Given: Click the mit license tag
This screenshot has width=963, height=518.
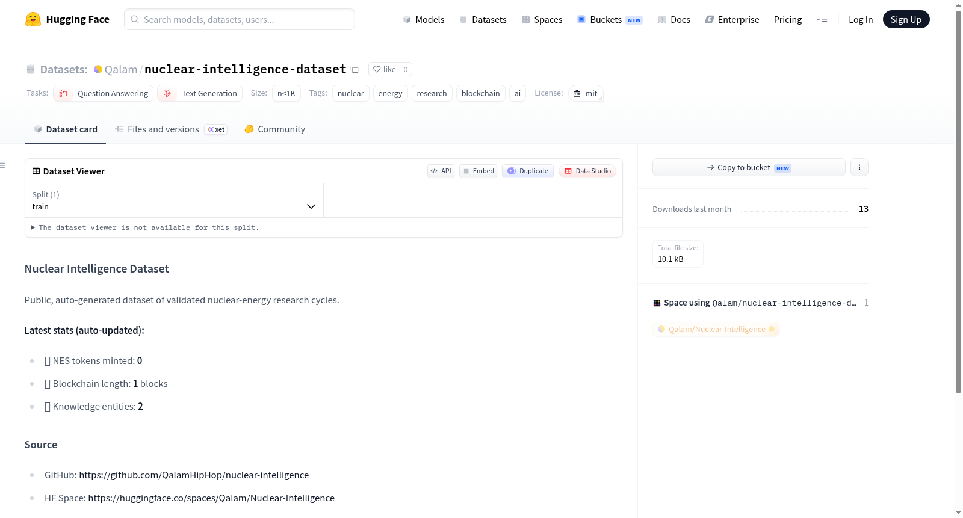Looking at the screenshot, I should [x=586, y=93].
